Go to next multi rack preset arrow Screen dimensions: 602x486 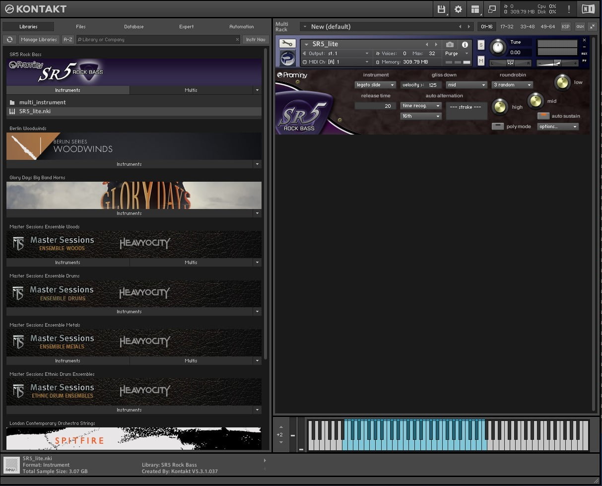pos(469,26)
